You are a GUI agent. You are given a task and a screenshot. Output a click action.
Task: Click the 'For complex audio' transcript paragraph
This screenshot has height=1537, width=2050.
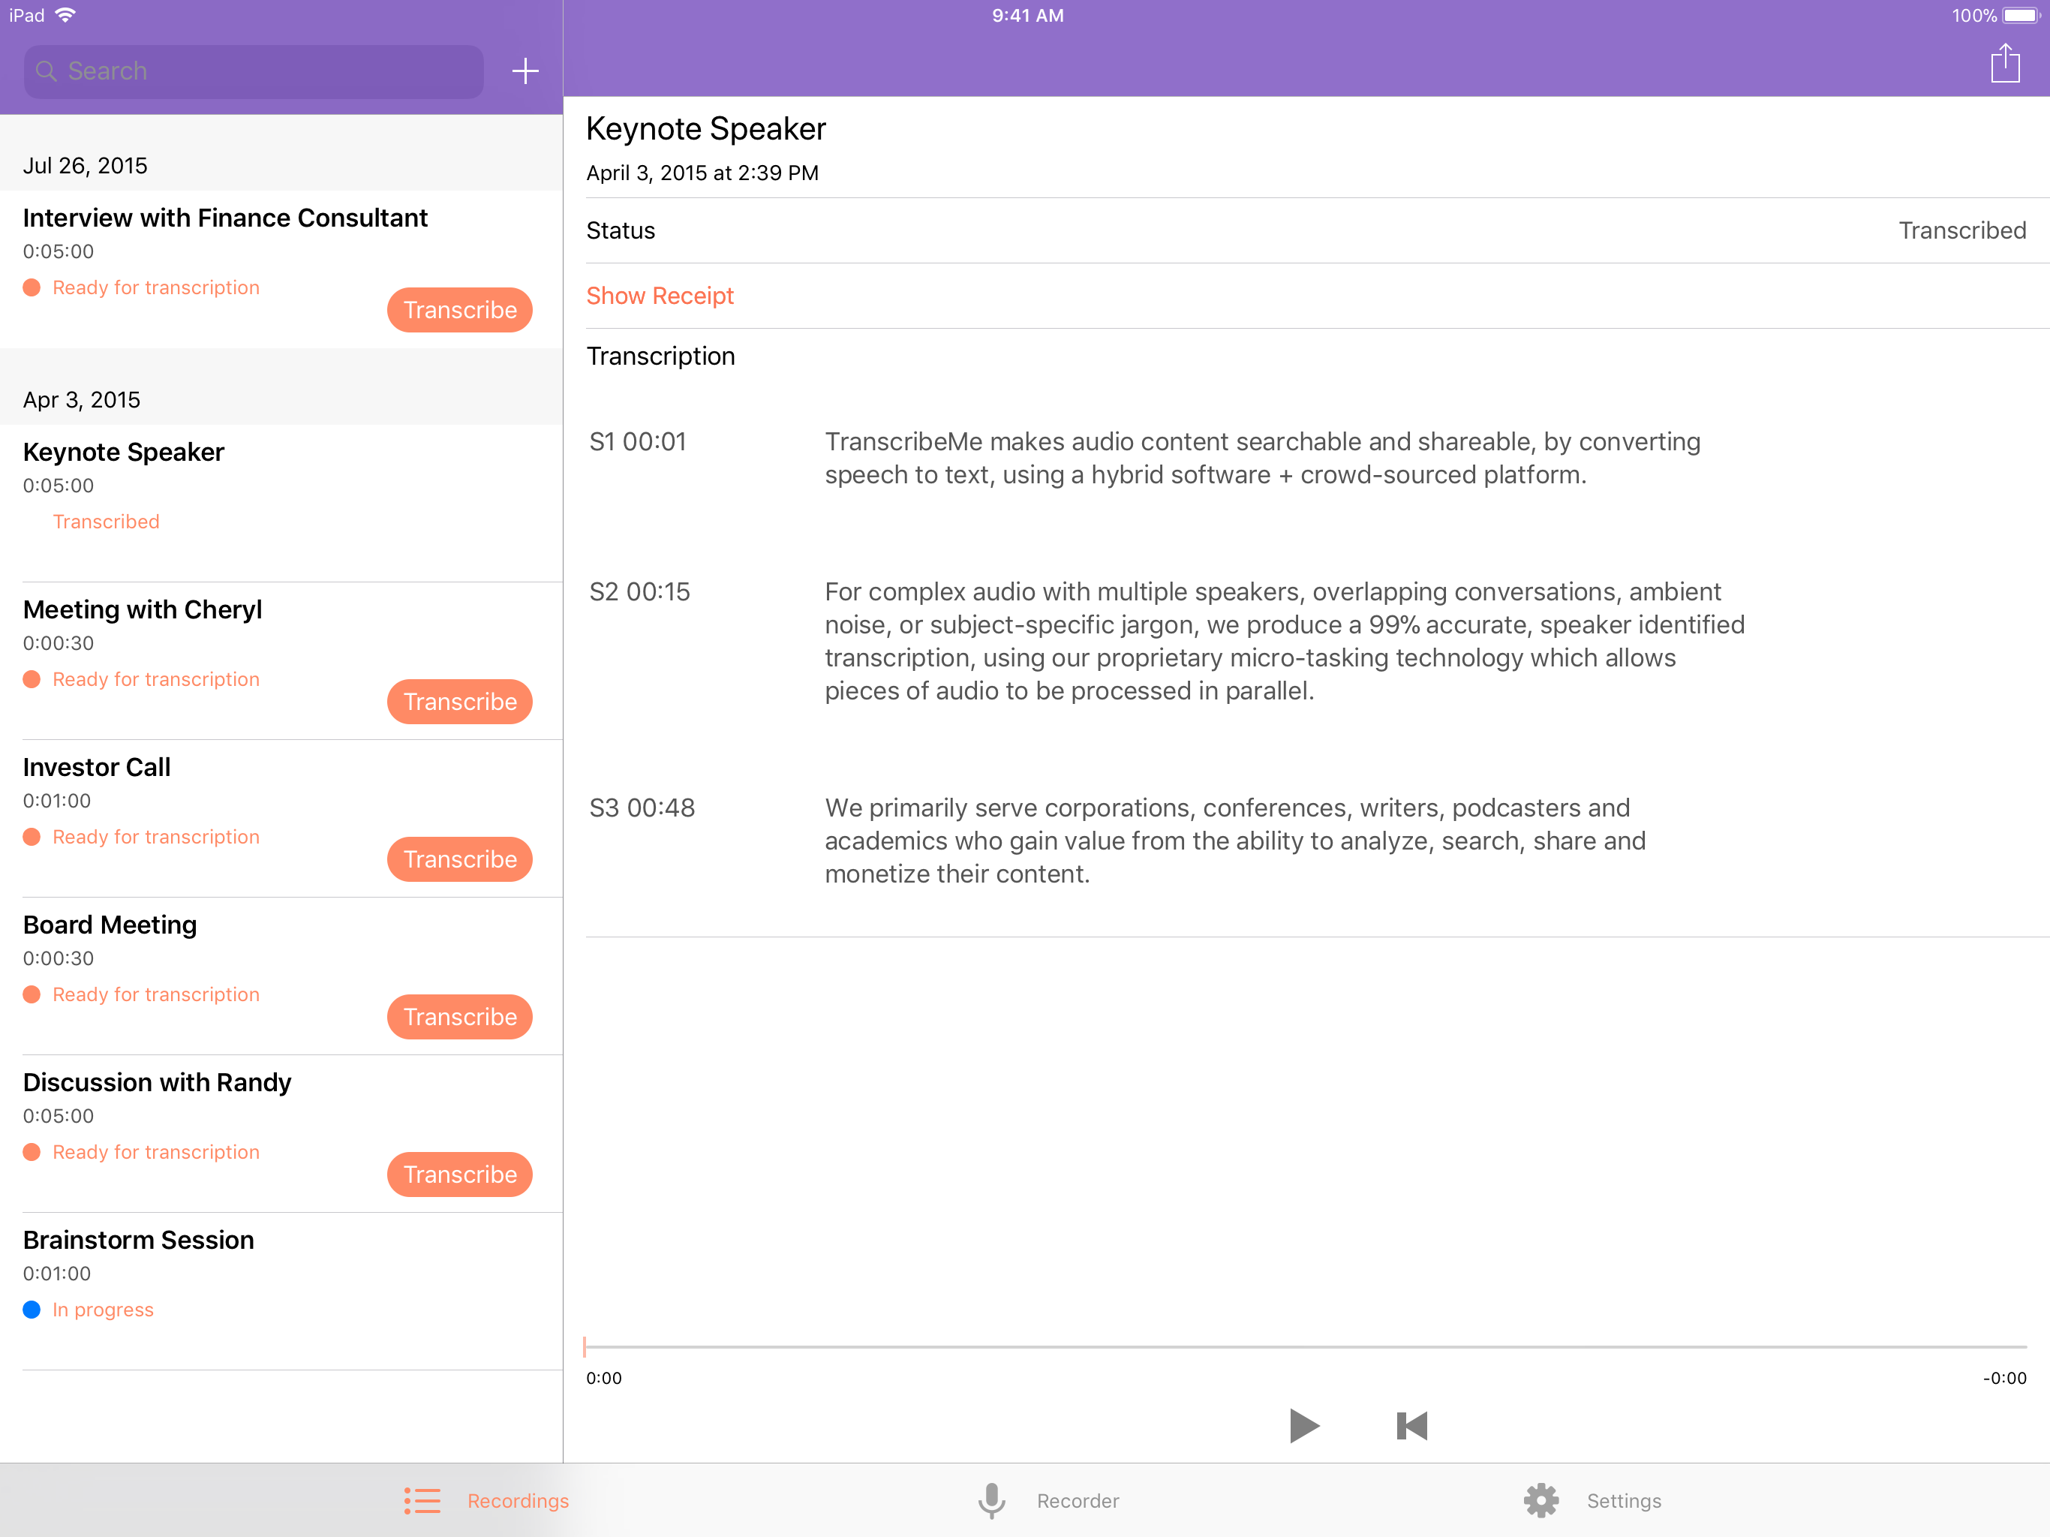click(x=1285, y=641)
